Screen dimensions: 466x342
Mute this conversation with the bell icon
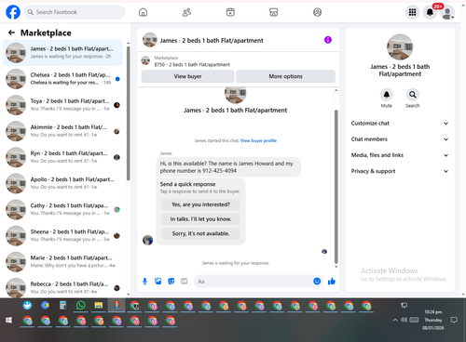pos(387,95)
